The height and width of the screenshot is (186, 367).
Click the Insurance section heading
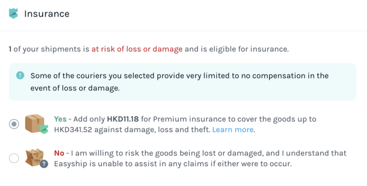(46, 14)
